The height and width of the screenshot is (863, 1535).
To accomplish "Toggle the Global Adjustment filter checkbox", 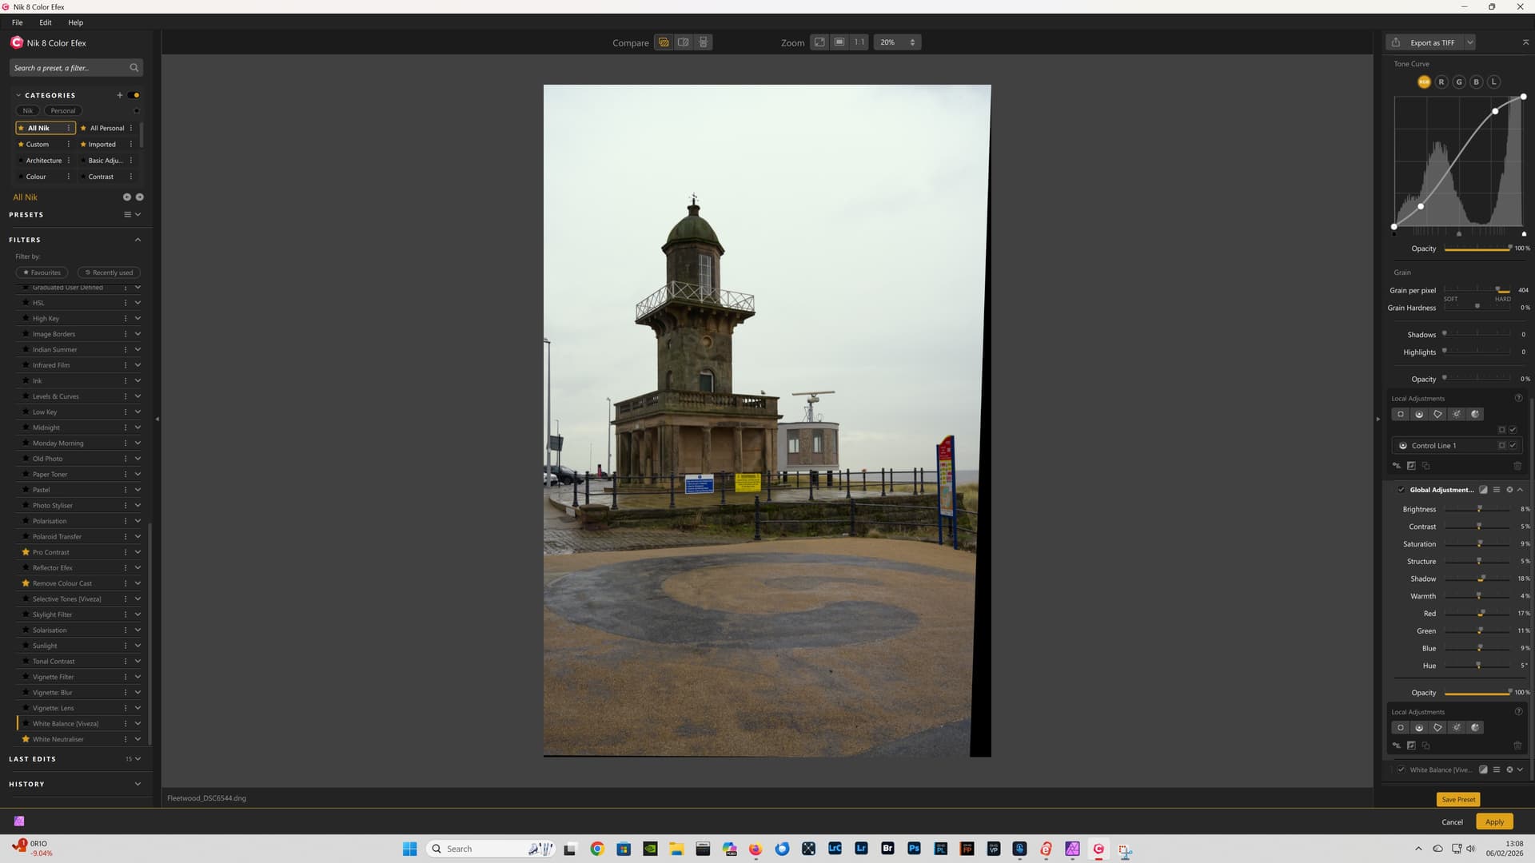I will pyautogui.click(x=1401, y=490).
